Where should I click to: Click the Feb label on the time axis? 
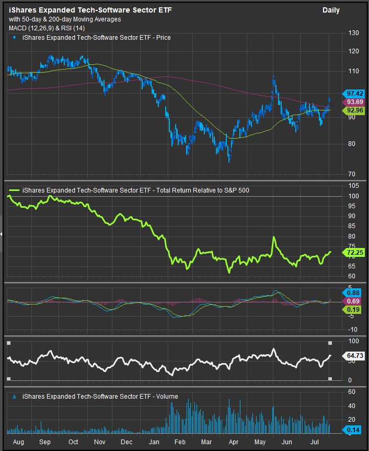coord(180,442)
